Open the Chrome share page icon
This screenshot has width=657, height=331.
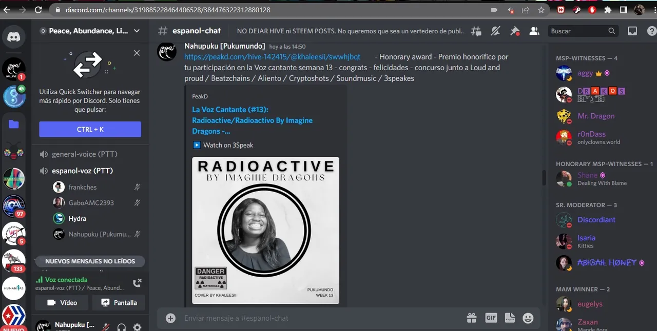click(x=526, y=10)
